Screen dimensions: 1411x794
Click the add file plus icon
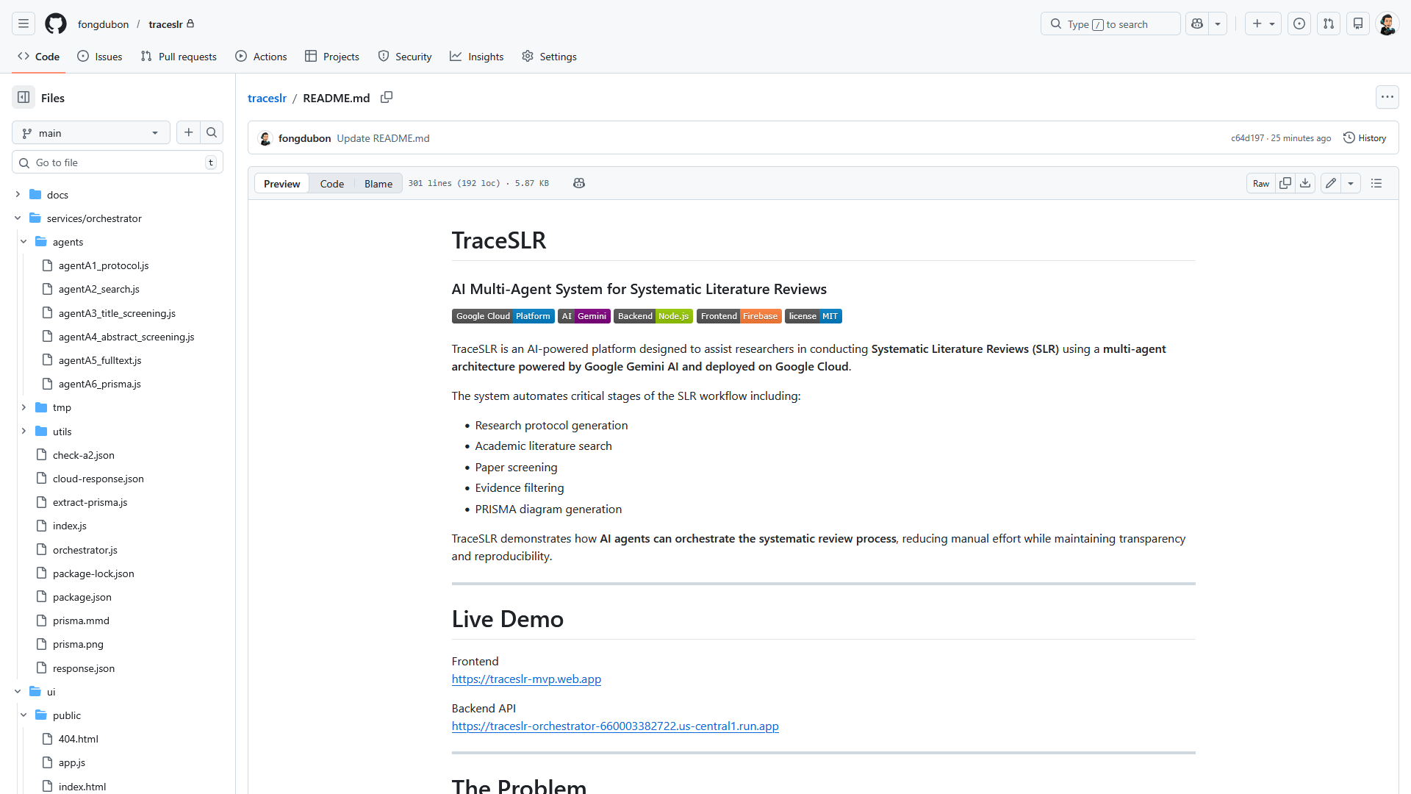coord(189,133)
